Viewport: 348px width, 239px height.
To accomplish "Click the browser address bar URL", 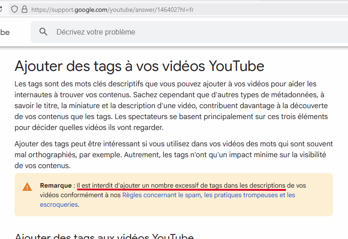I will [x=113, y=10].
